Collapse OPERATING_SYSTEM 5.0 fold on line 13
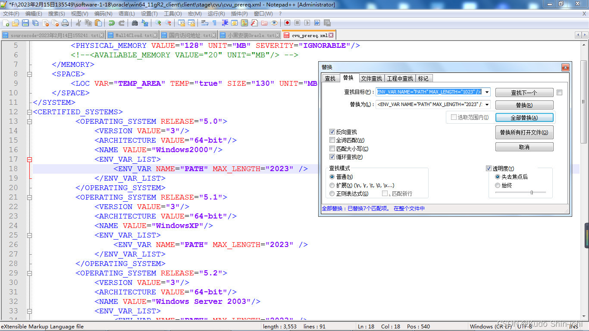This screenshot has width=589, height=331. click(29, 121)
